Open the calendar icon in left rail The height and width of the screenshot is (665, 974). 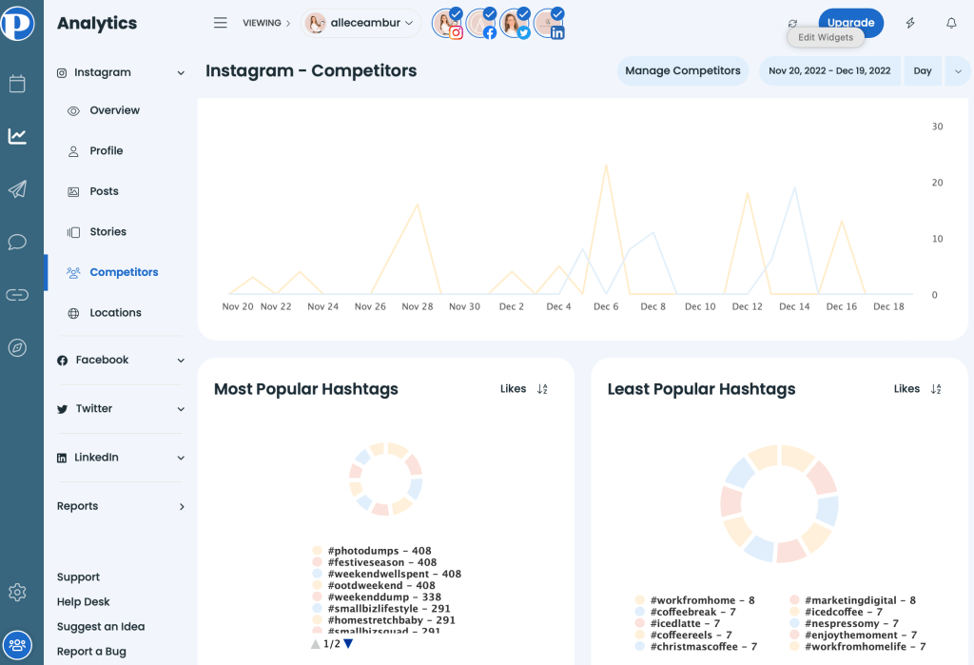(17, 84)
